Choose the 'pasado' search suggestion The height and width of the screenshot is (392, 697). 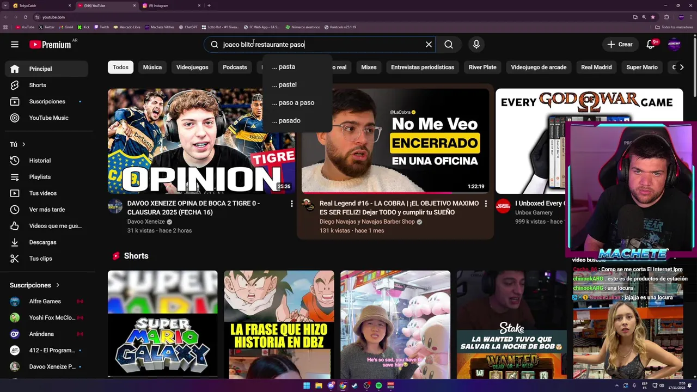297,121
